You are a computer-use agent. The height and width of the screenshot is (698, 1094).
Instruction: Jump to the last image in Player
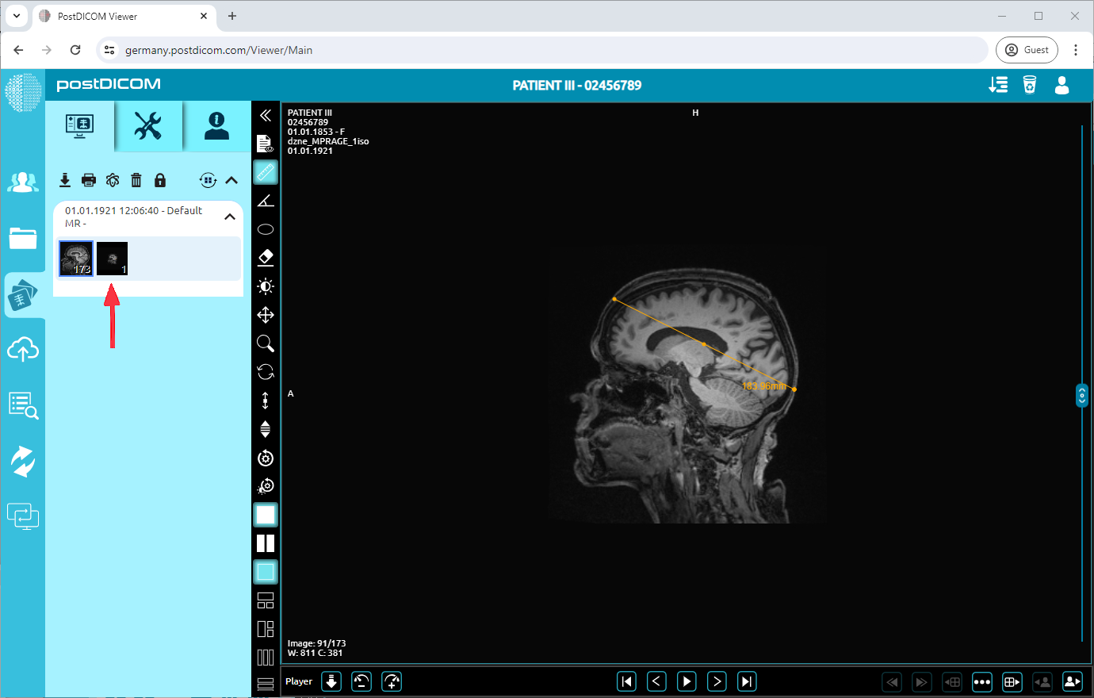747,681
